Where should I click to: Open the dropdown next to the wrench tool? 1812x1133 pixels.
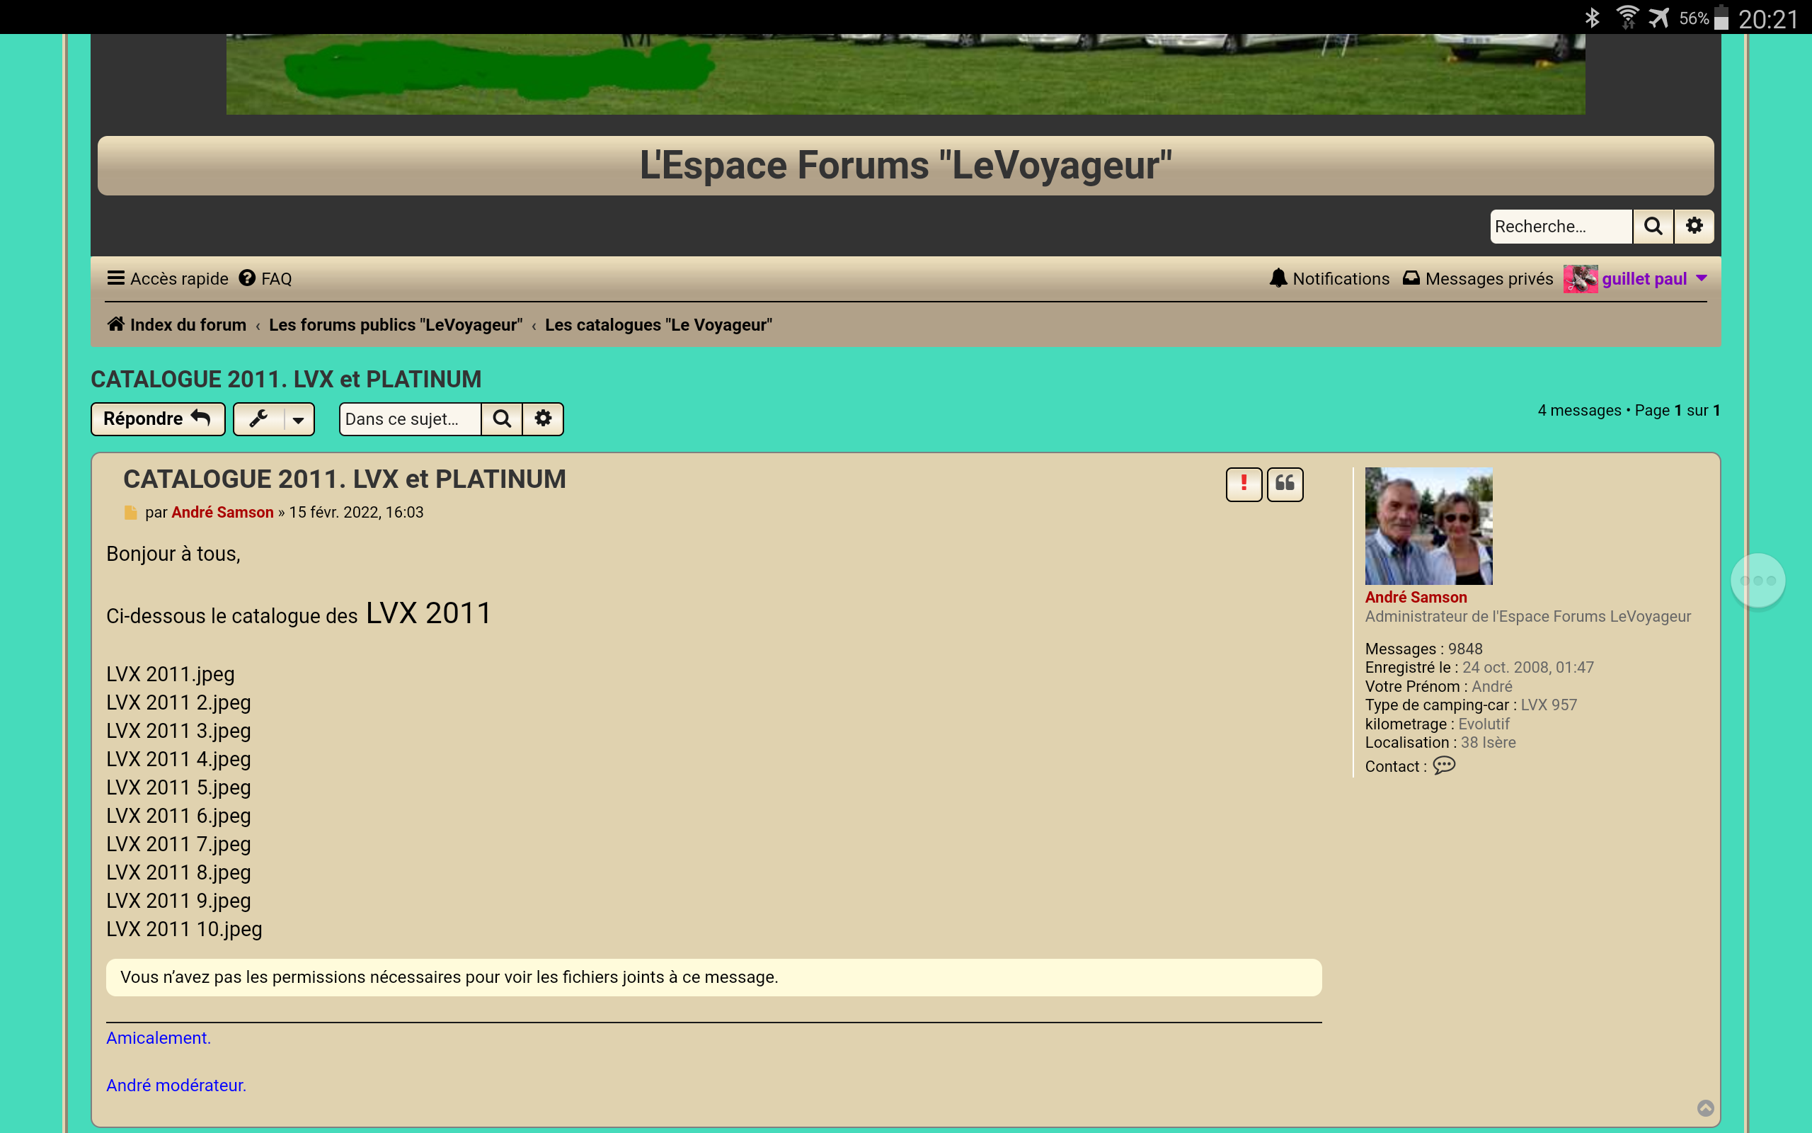tap(297, 418)
